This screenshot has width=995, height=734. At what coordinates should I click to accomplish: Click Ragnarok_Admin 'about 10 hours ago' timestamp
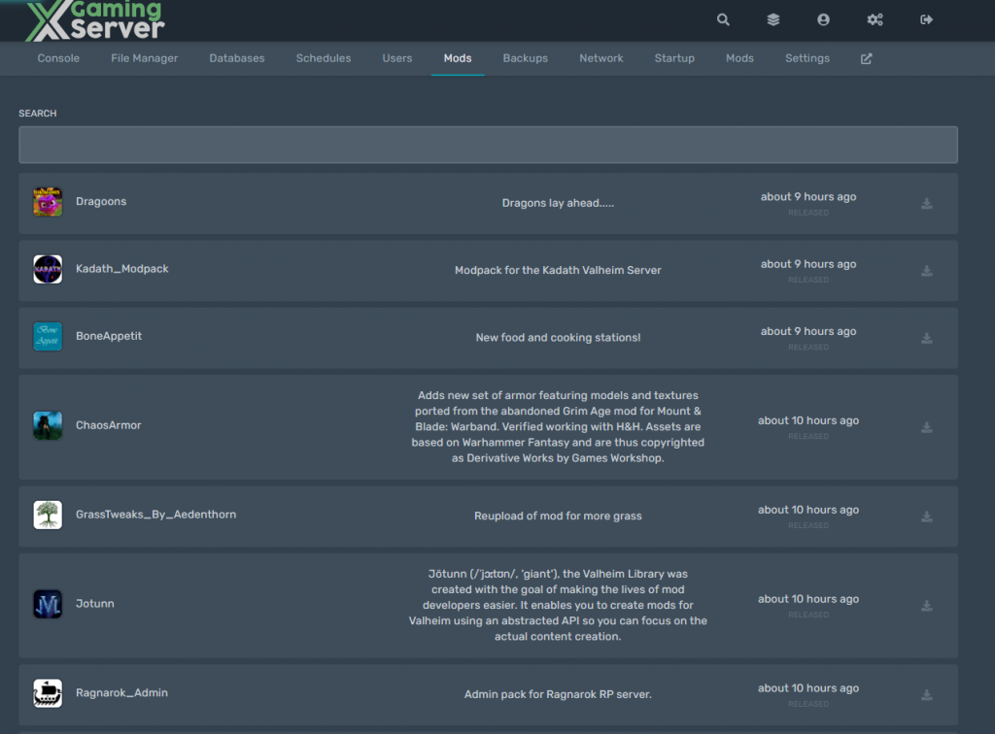click(808, 688)
